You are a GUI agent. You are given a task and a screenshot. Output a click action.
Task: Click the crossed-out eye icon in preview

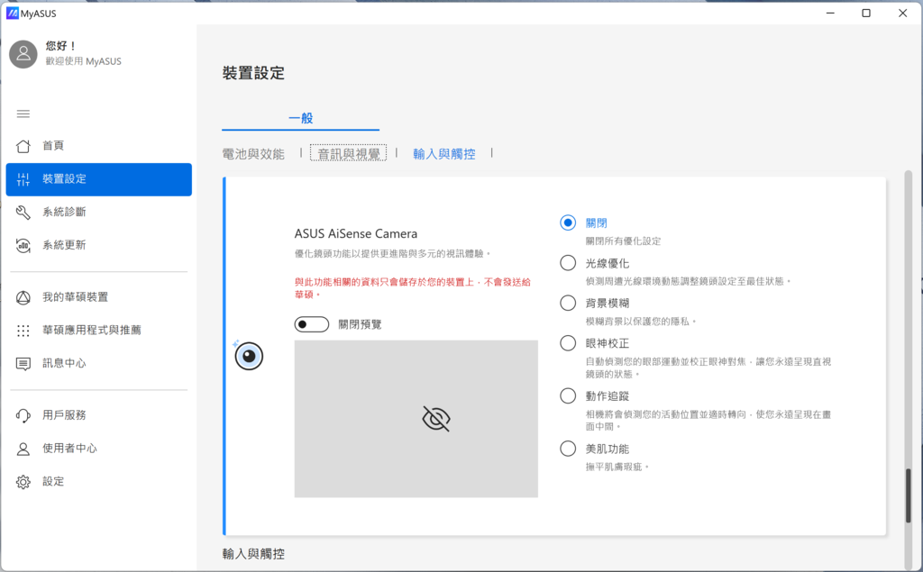point(436,418)
